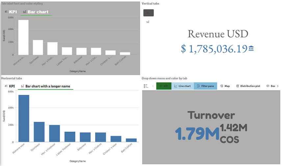
Task: Open the Map tab
Action: click(225, 86)
